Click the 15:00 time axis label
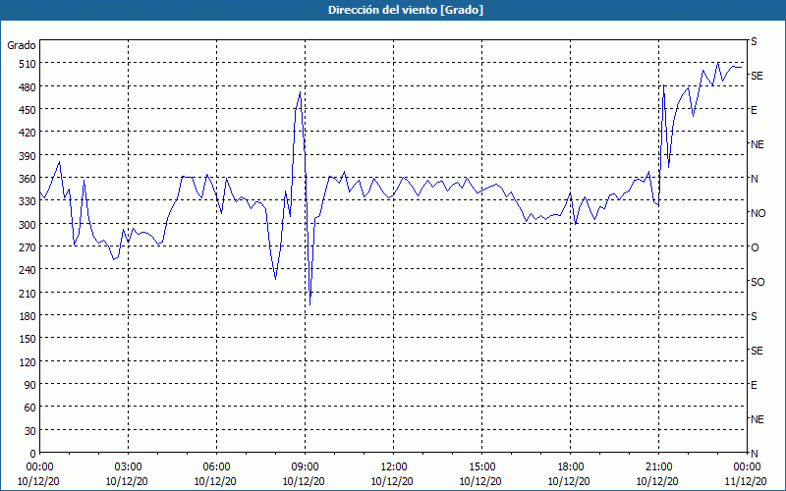 point(481,467)
